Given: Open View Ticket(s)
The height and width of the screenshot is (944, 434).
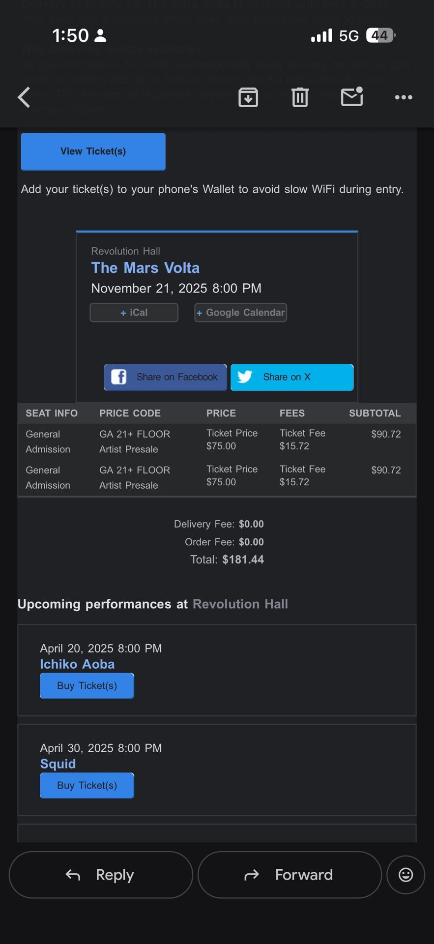Looking at the screenshot, I should [93, 151].
